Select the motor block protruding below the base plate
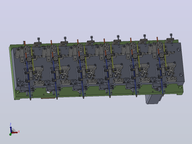 click(x=154, y=99)
